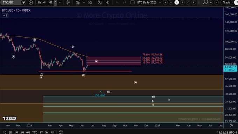This screenshot has width=238, height=134.
Task: Select the D daily timeframe
Action: [x=55, y=2]
